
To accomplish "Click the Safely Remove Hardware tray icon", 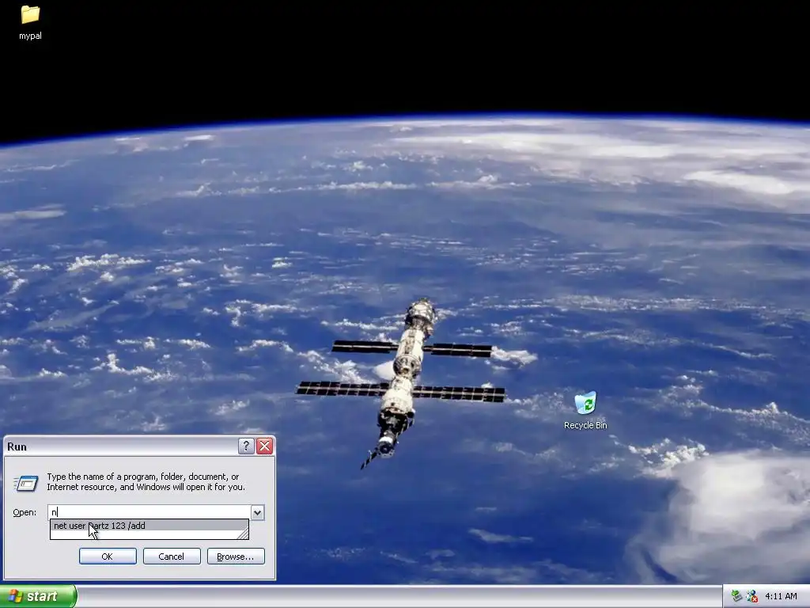I will click(x=736, y=596).
